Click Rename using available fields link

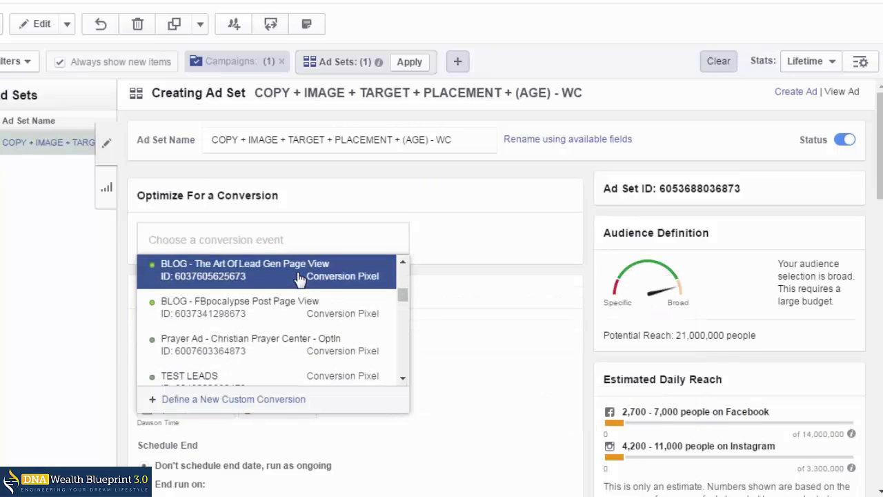[x=567, y=139]
